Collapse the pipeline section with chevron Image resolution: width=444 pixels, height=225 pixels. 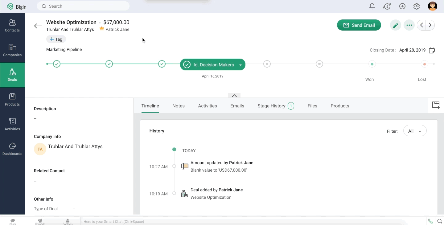234,96
